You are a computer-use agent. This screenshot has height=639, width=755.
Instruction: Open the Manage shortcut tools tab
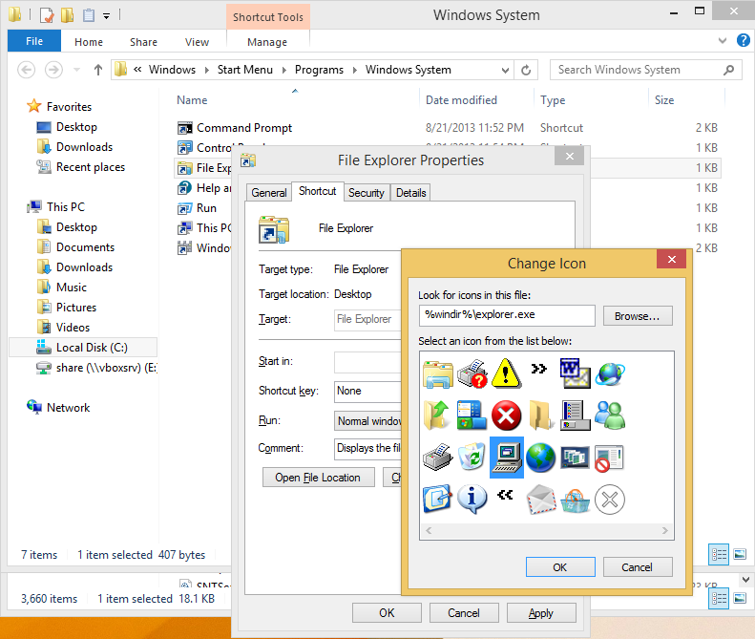[267, 42]
